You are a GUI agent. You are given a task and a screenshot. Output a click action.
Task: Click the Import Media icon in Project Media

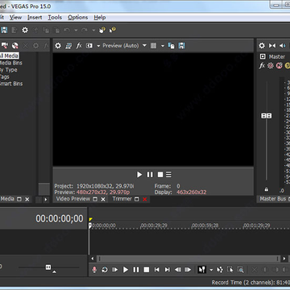pos(5,46)
